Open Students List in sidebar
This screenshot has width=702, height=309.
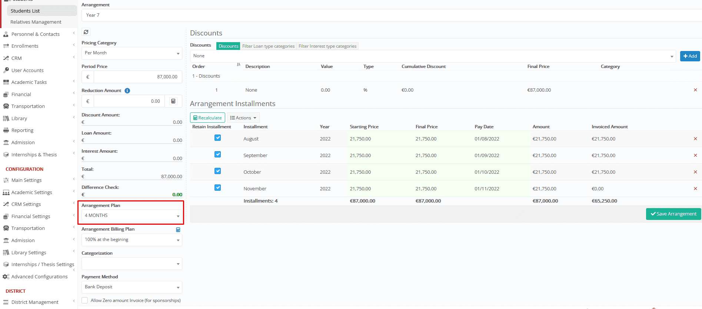[42, 11]
